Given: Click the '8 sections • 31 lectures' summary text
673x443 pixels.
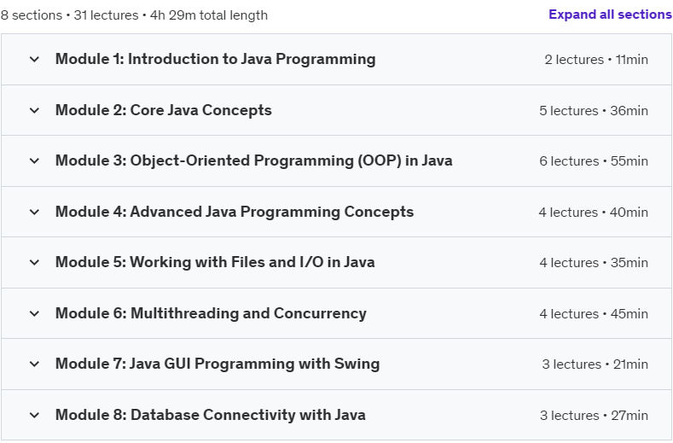Looking at the screenshot, I should (x=70, y=15).
